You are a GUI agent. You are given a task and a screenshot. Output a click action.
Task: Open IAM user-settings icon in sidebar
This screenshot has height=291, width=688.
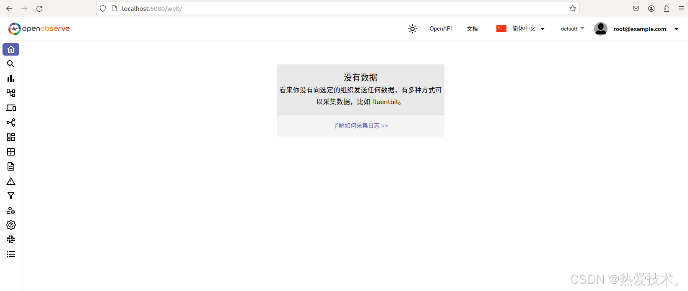pyautogui.click(x=11, y=210)
